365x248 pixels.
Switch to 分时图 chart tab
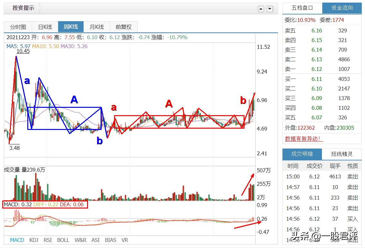[18, 27]
